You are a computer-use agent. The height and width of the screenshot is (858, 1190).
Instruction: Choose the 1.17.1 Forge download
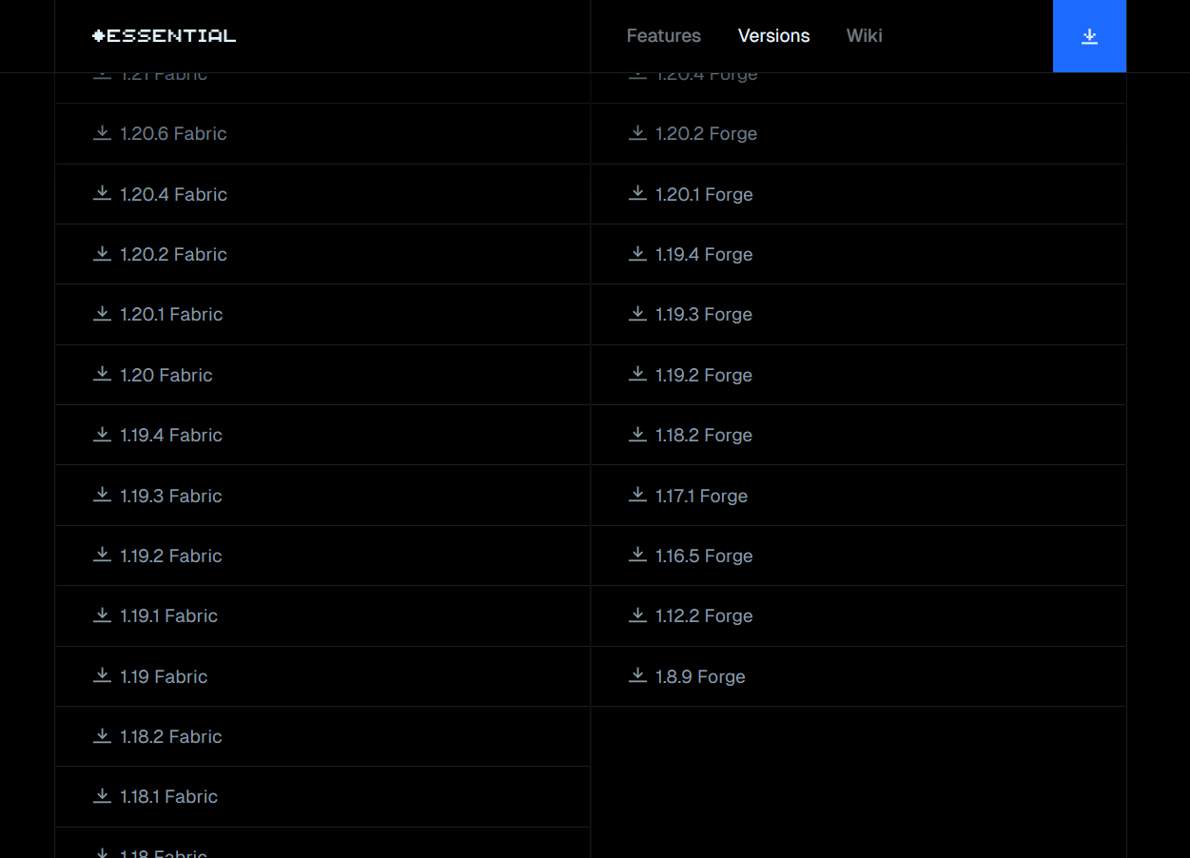tap(701, 496)
